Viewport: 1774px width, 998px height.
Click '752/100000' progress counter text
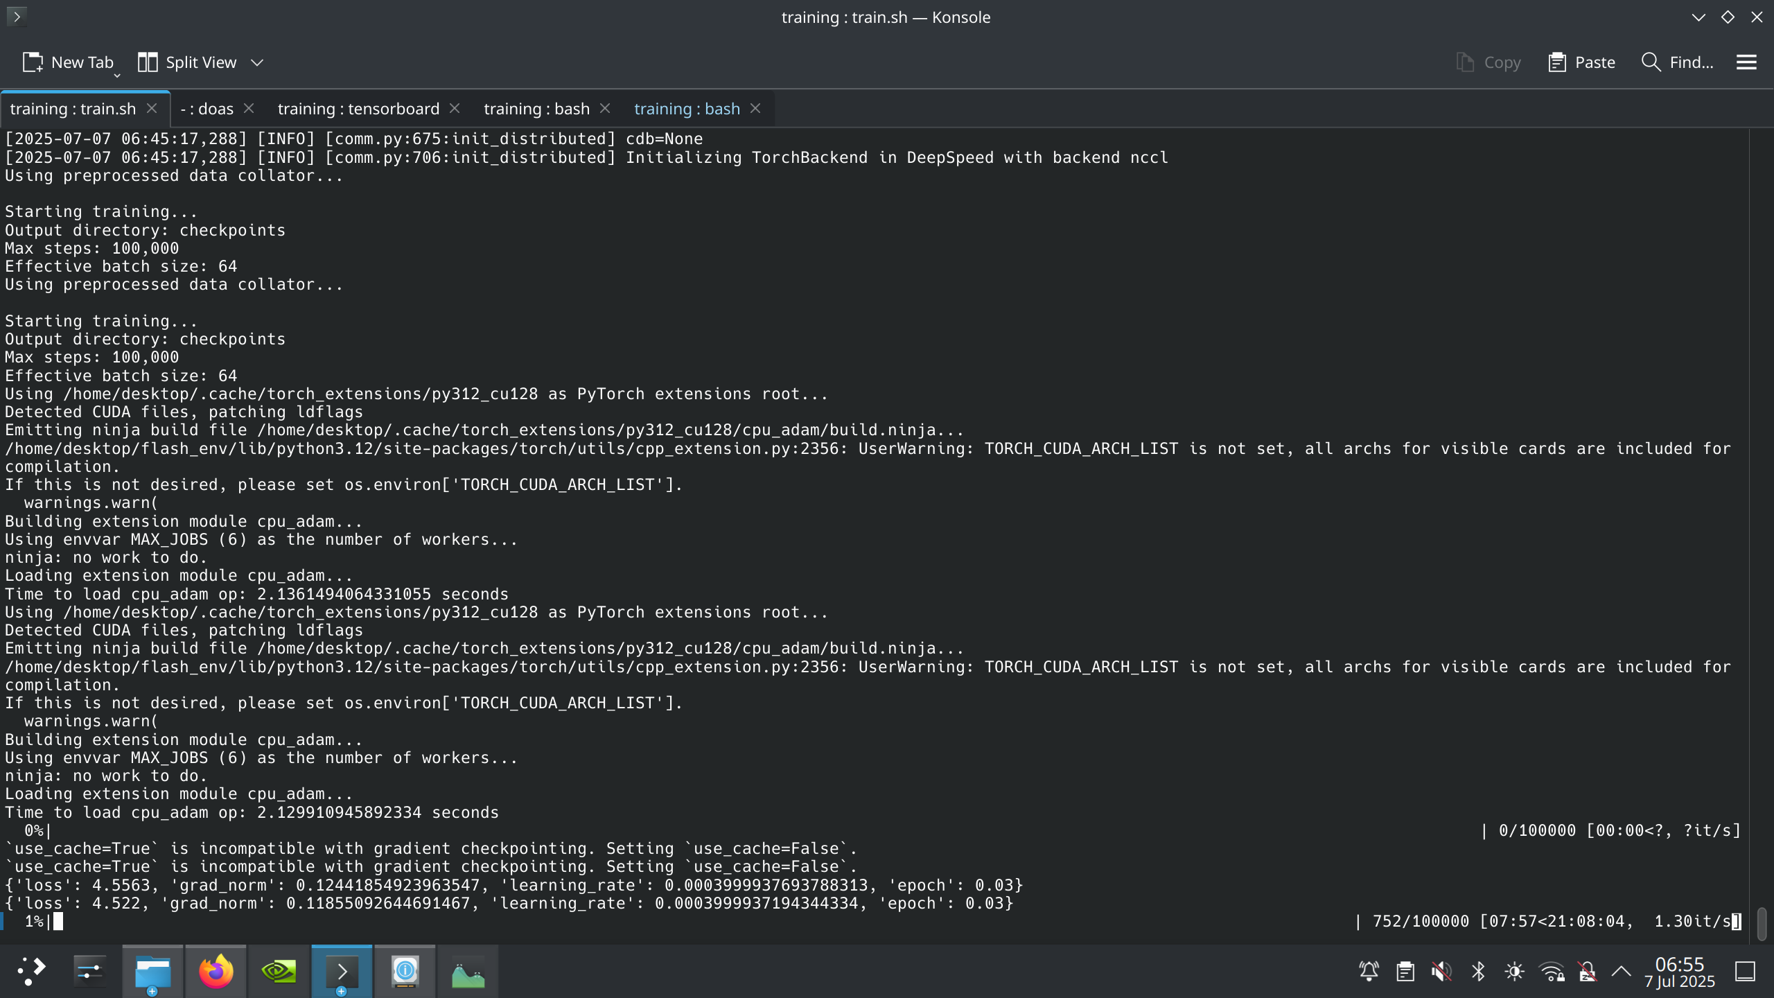[1421, 921]
